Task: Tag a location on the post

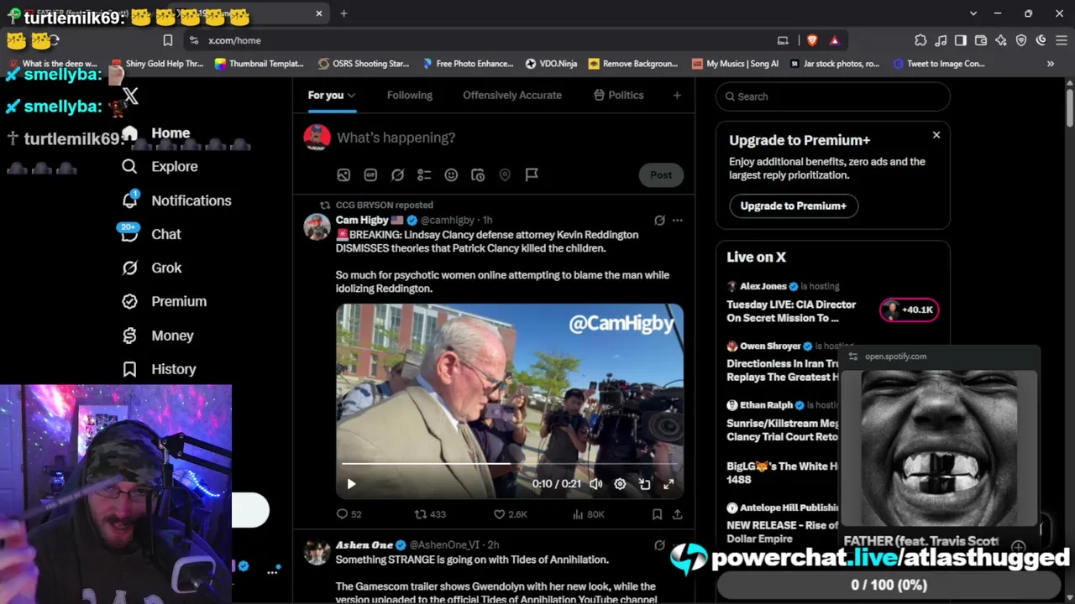Action: coord(505,174)
